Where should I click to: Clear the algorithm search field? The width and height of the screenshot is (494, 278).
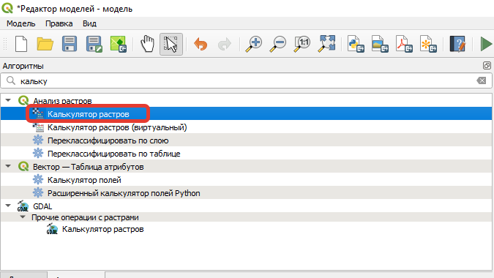click(x=482, y=81)
